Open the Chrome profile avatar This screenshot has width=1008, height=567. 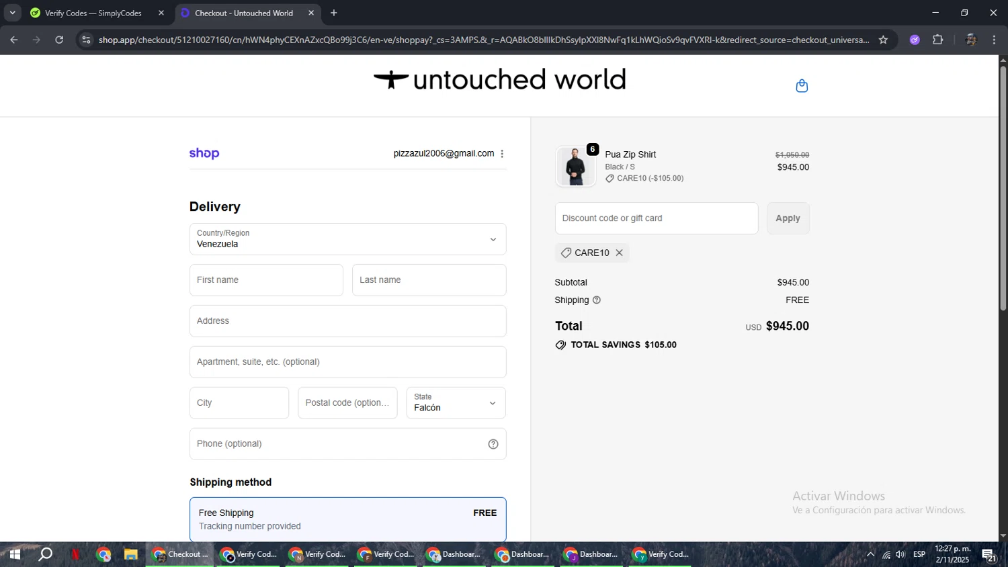tap(970, 40)
